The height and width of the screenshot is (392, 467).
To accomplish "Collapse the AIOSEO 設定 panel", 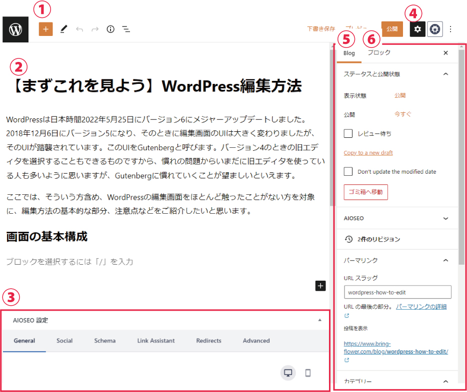I will 319,320.
